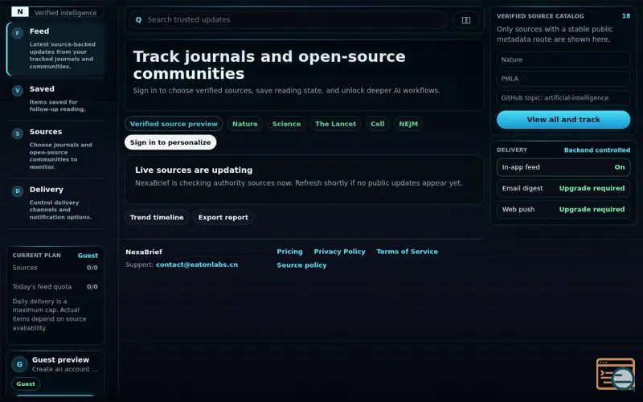The width and height of the screenshot is (643, 402).
Task: Click the S Sources sidebar icon
Action: click(x=17, y=133)
